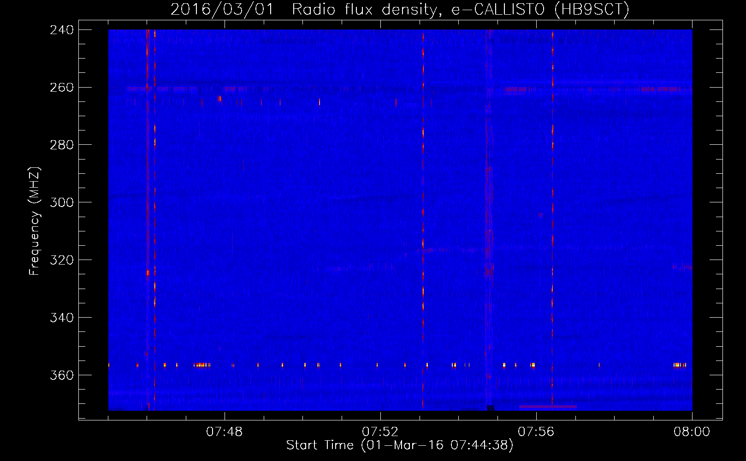Click the 240 frequency tick label

point(62,30)
